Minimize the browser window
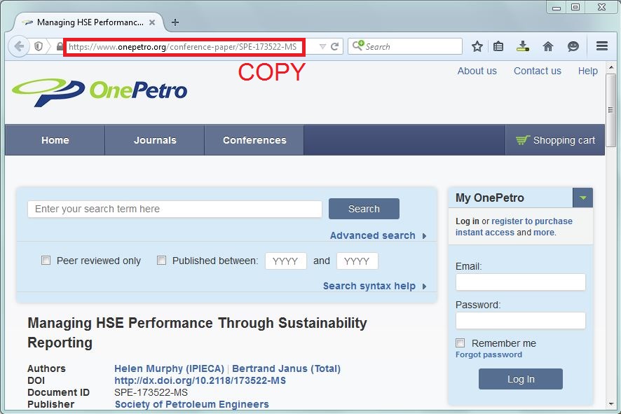Image resolution: width=621 pixels, height=414 pixels. pos(557,8)
